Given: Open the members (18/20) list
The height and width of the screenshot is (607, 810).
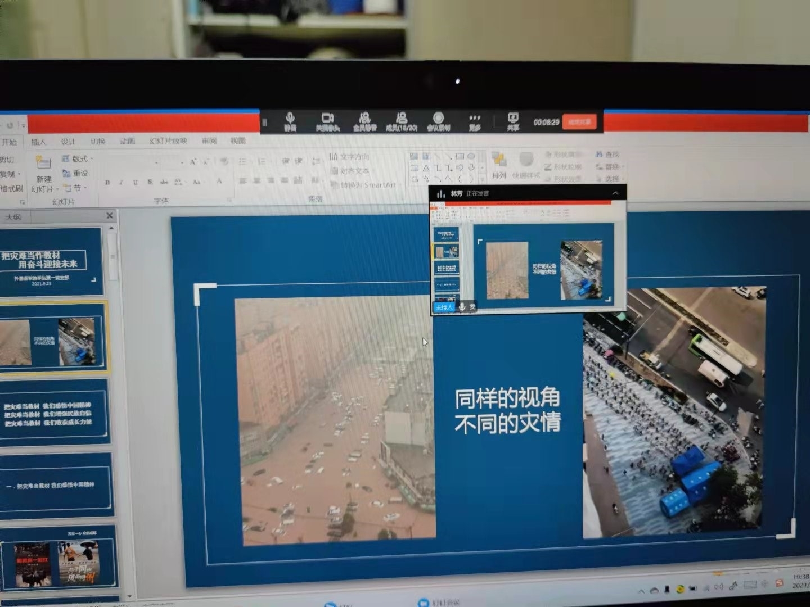Looking at the screenshot, I should [x=402, y=120].
